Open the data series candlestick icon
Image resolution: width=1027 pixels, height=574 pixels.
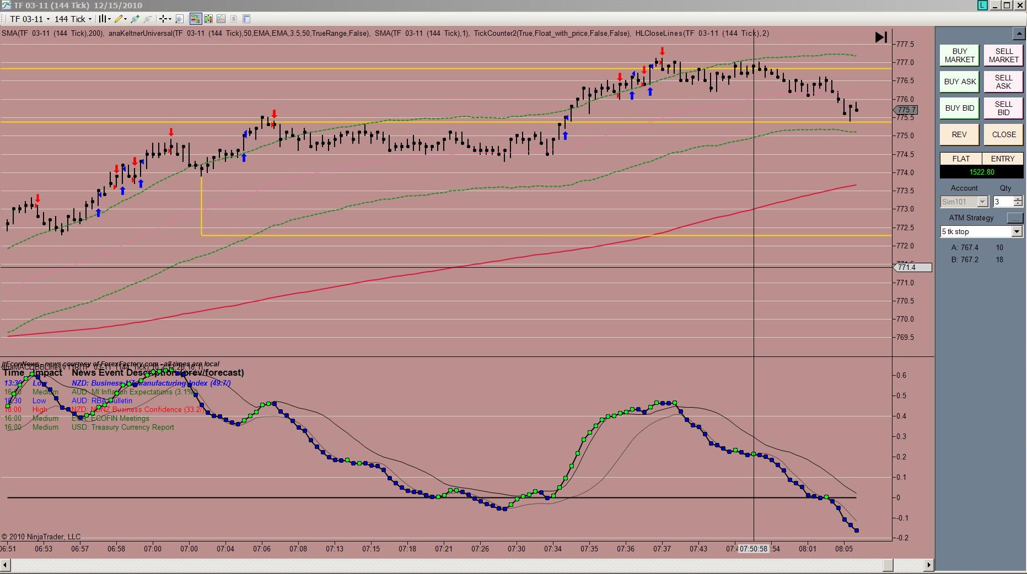208,19
